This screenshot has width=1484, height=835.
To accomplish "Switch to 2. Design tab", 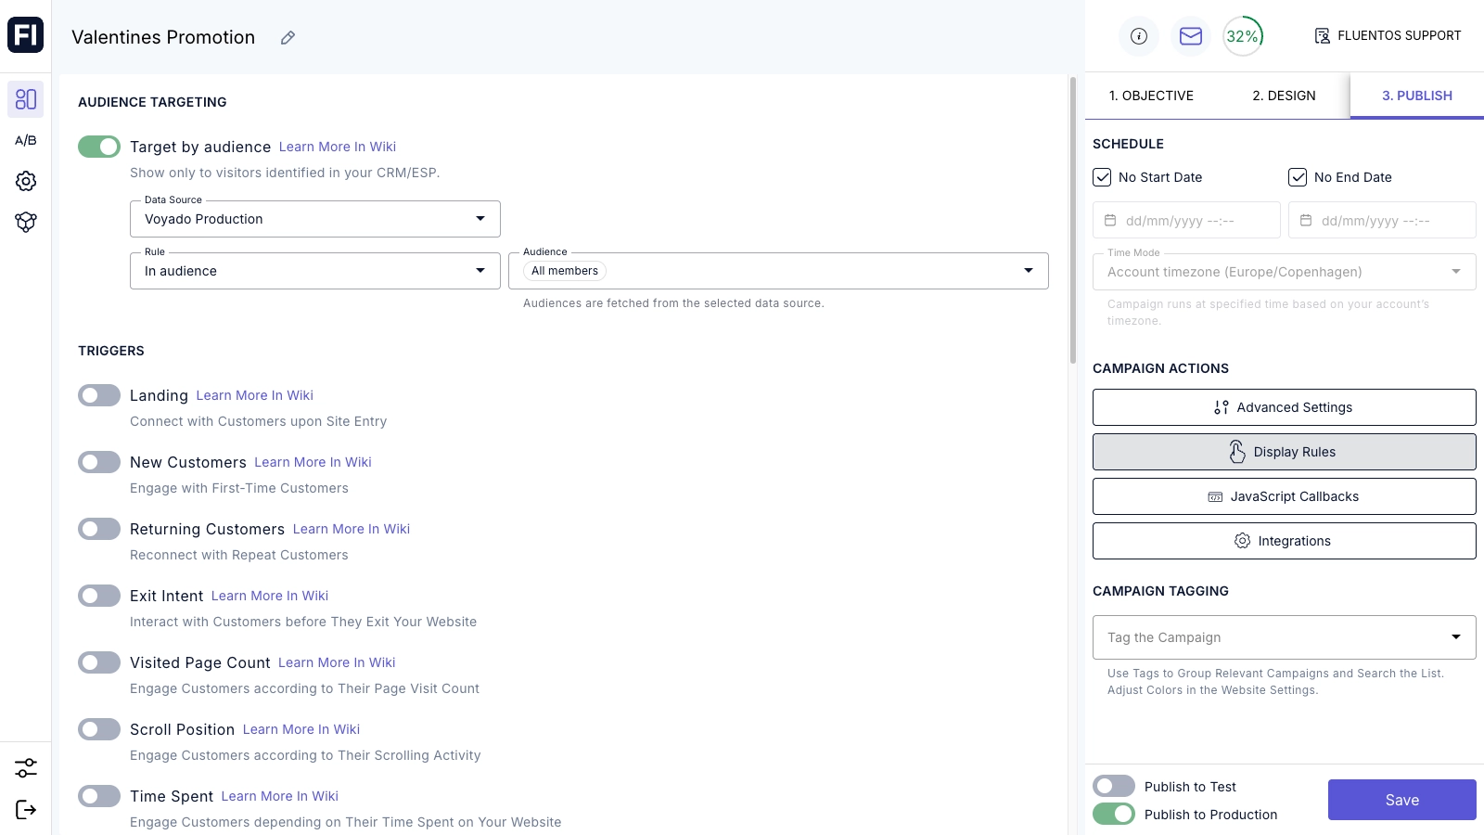I will pos(1284,96).
